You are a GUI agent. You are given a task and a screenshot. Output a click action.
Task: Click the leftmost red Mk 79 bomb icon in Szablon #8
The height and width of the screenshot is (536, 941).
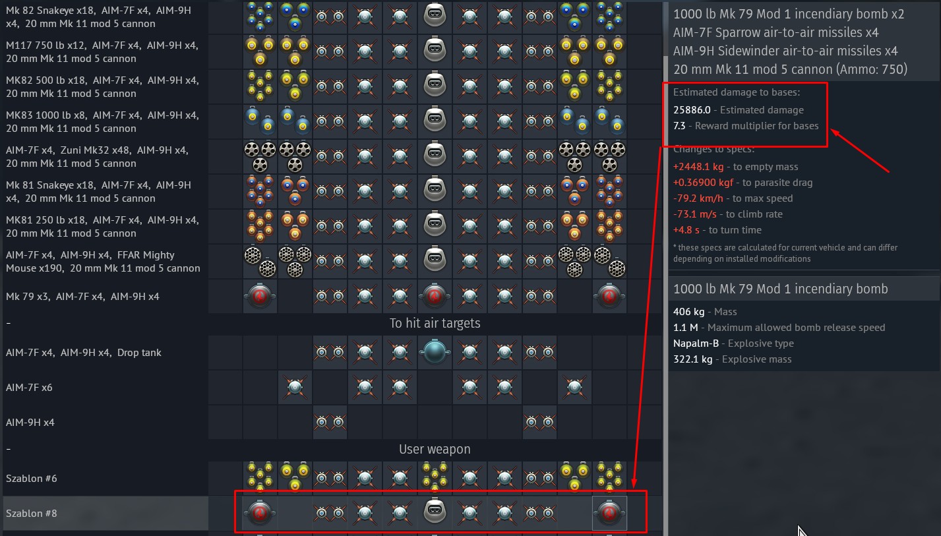tap(259, 513)
